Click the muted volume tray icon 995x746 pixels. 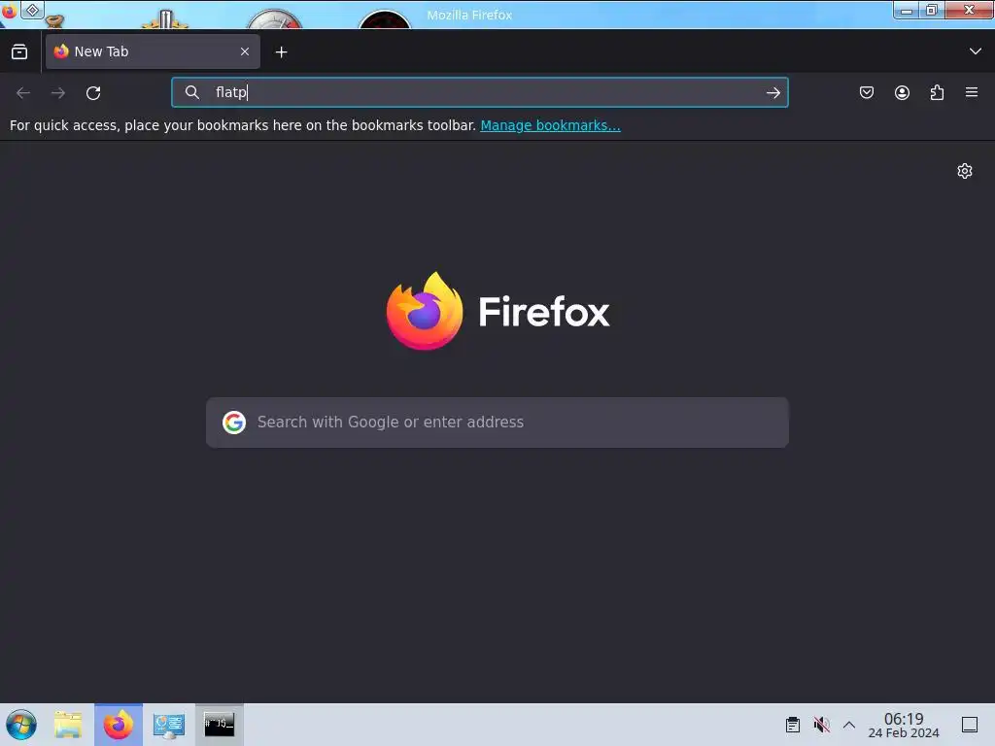(821, 725)
